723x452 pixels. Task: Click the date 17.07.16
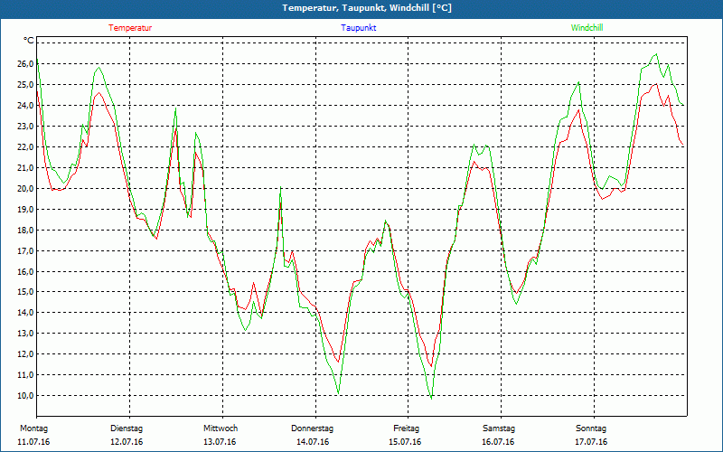tap(591, 442)
